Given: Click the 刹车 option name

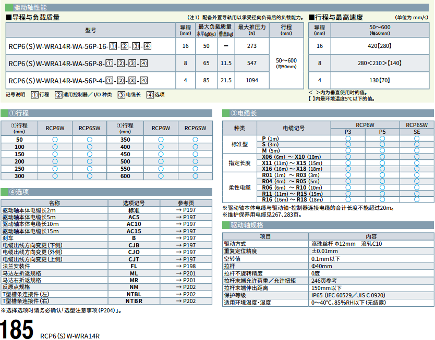Looking at the screenshot, I should pos(8,238).
